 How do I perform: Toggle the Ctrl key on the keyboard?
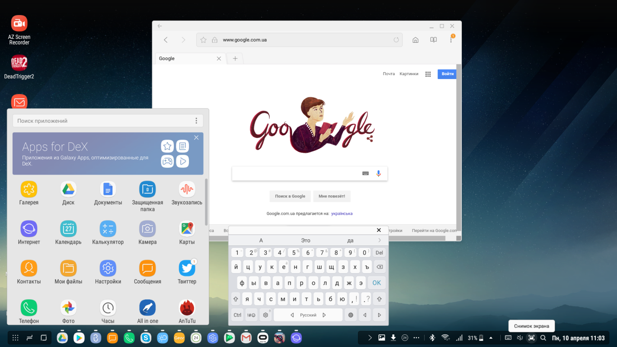[x=237, y=315]
